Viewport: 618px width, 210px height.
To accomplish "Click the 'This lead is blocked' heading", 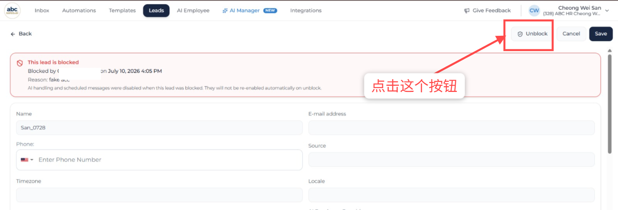I will click(x=53, y=62).
